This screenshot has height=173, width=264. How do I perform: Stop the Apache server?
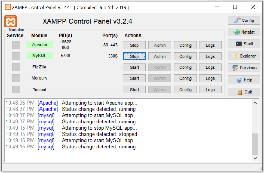[134, 45]
